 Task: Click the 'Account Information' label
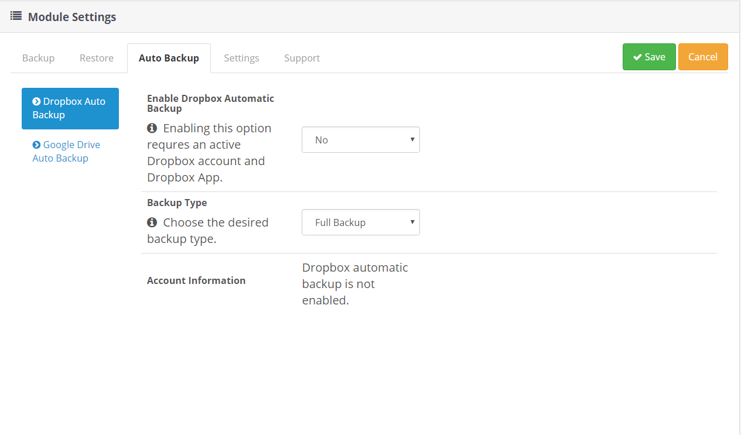(x=196, y=280)
